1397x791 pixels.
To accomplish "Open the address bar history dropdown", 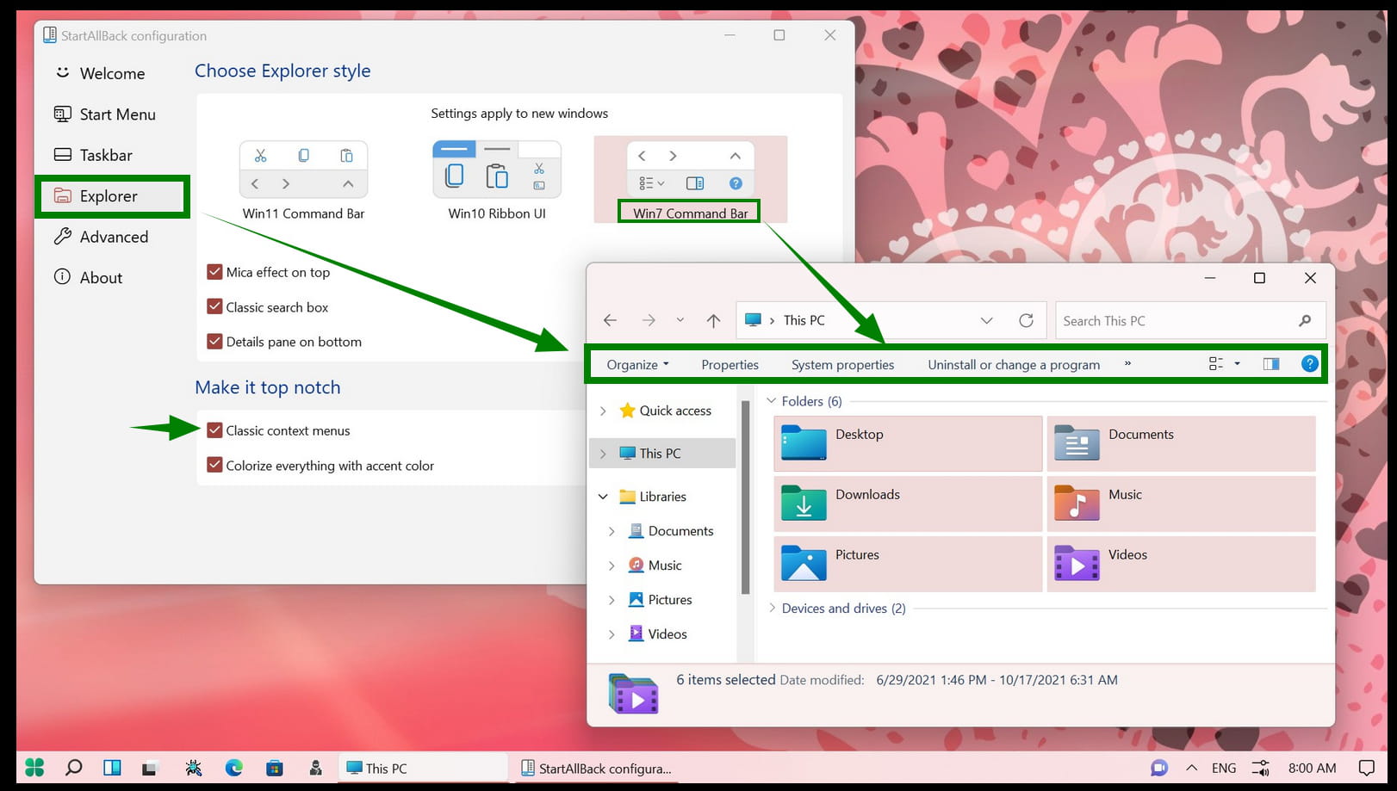I will click(987, 320).
